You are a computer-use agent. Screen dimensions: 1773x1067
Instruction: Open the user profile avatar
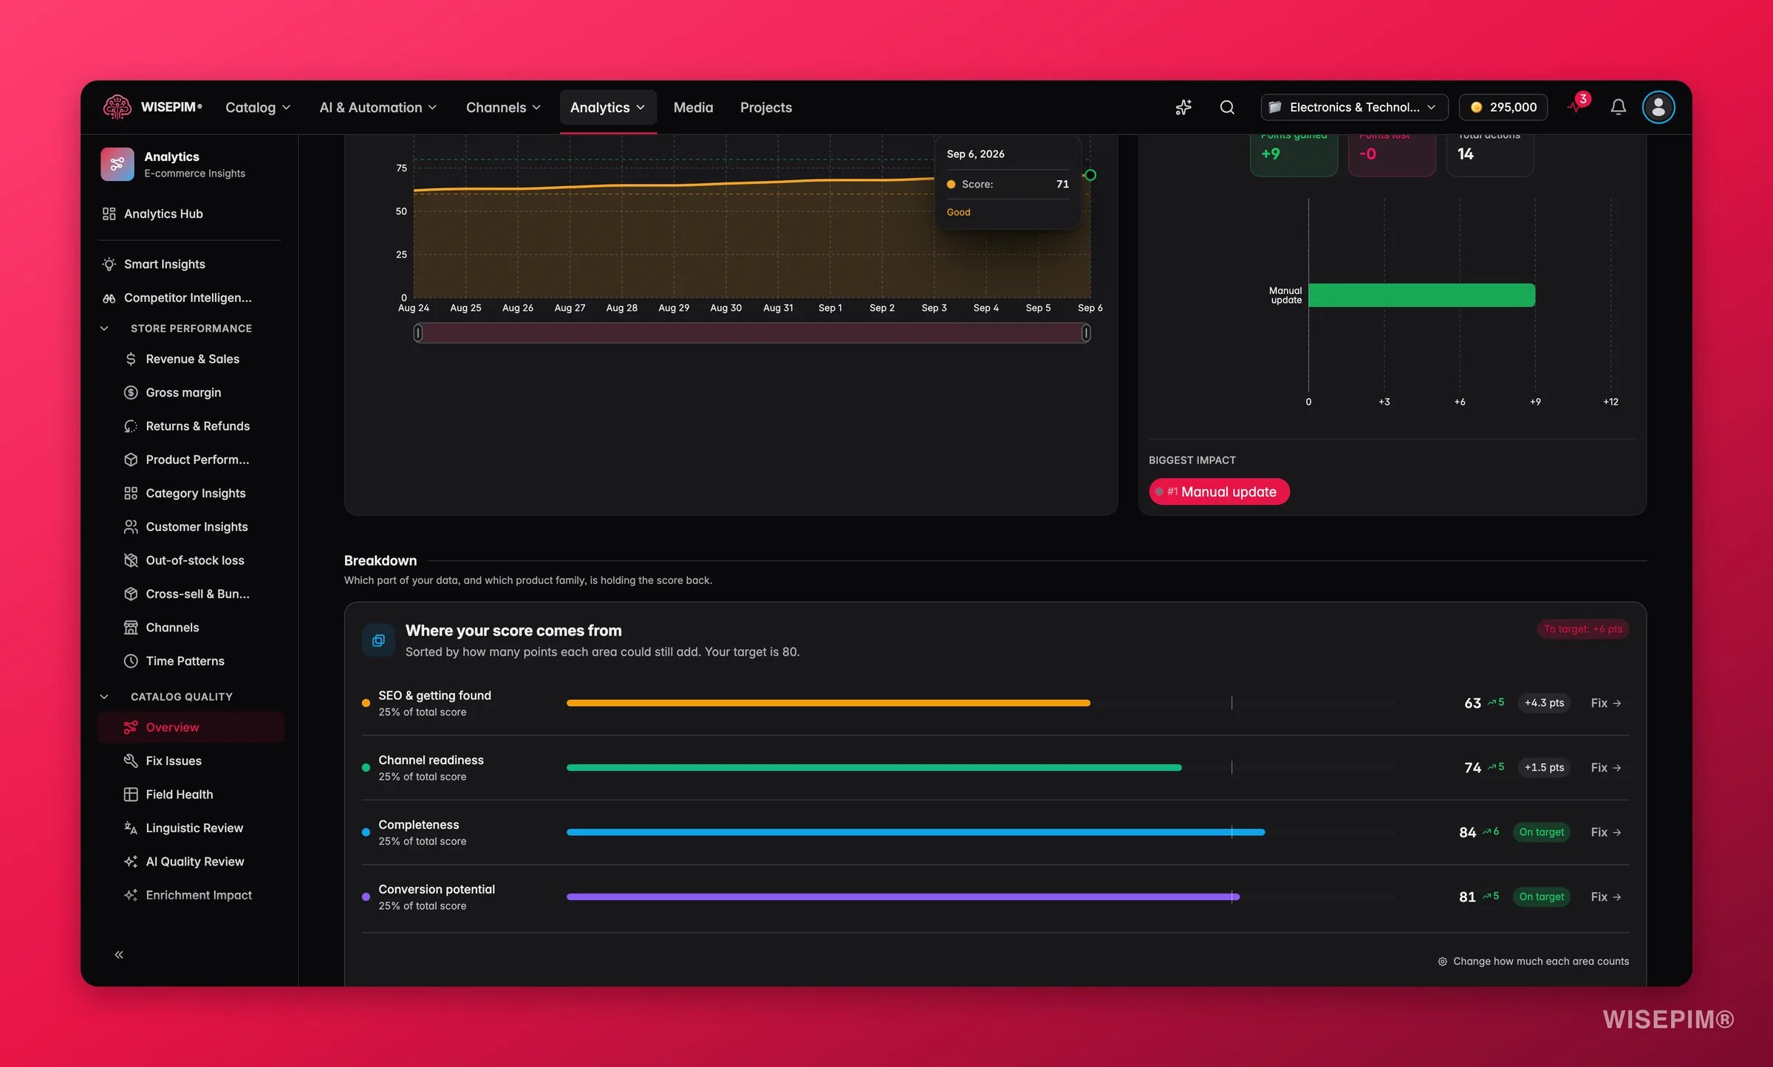tap(1658, 107)
